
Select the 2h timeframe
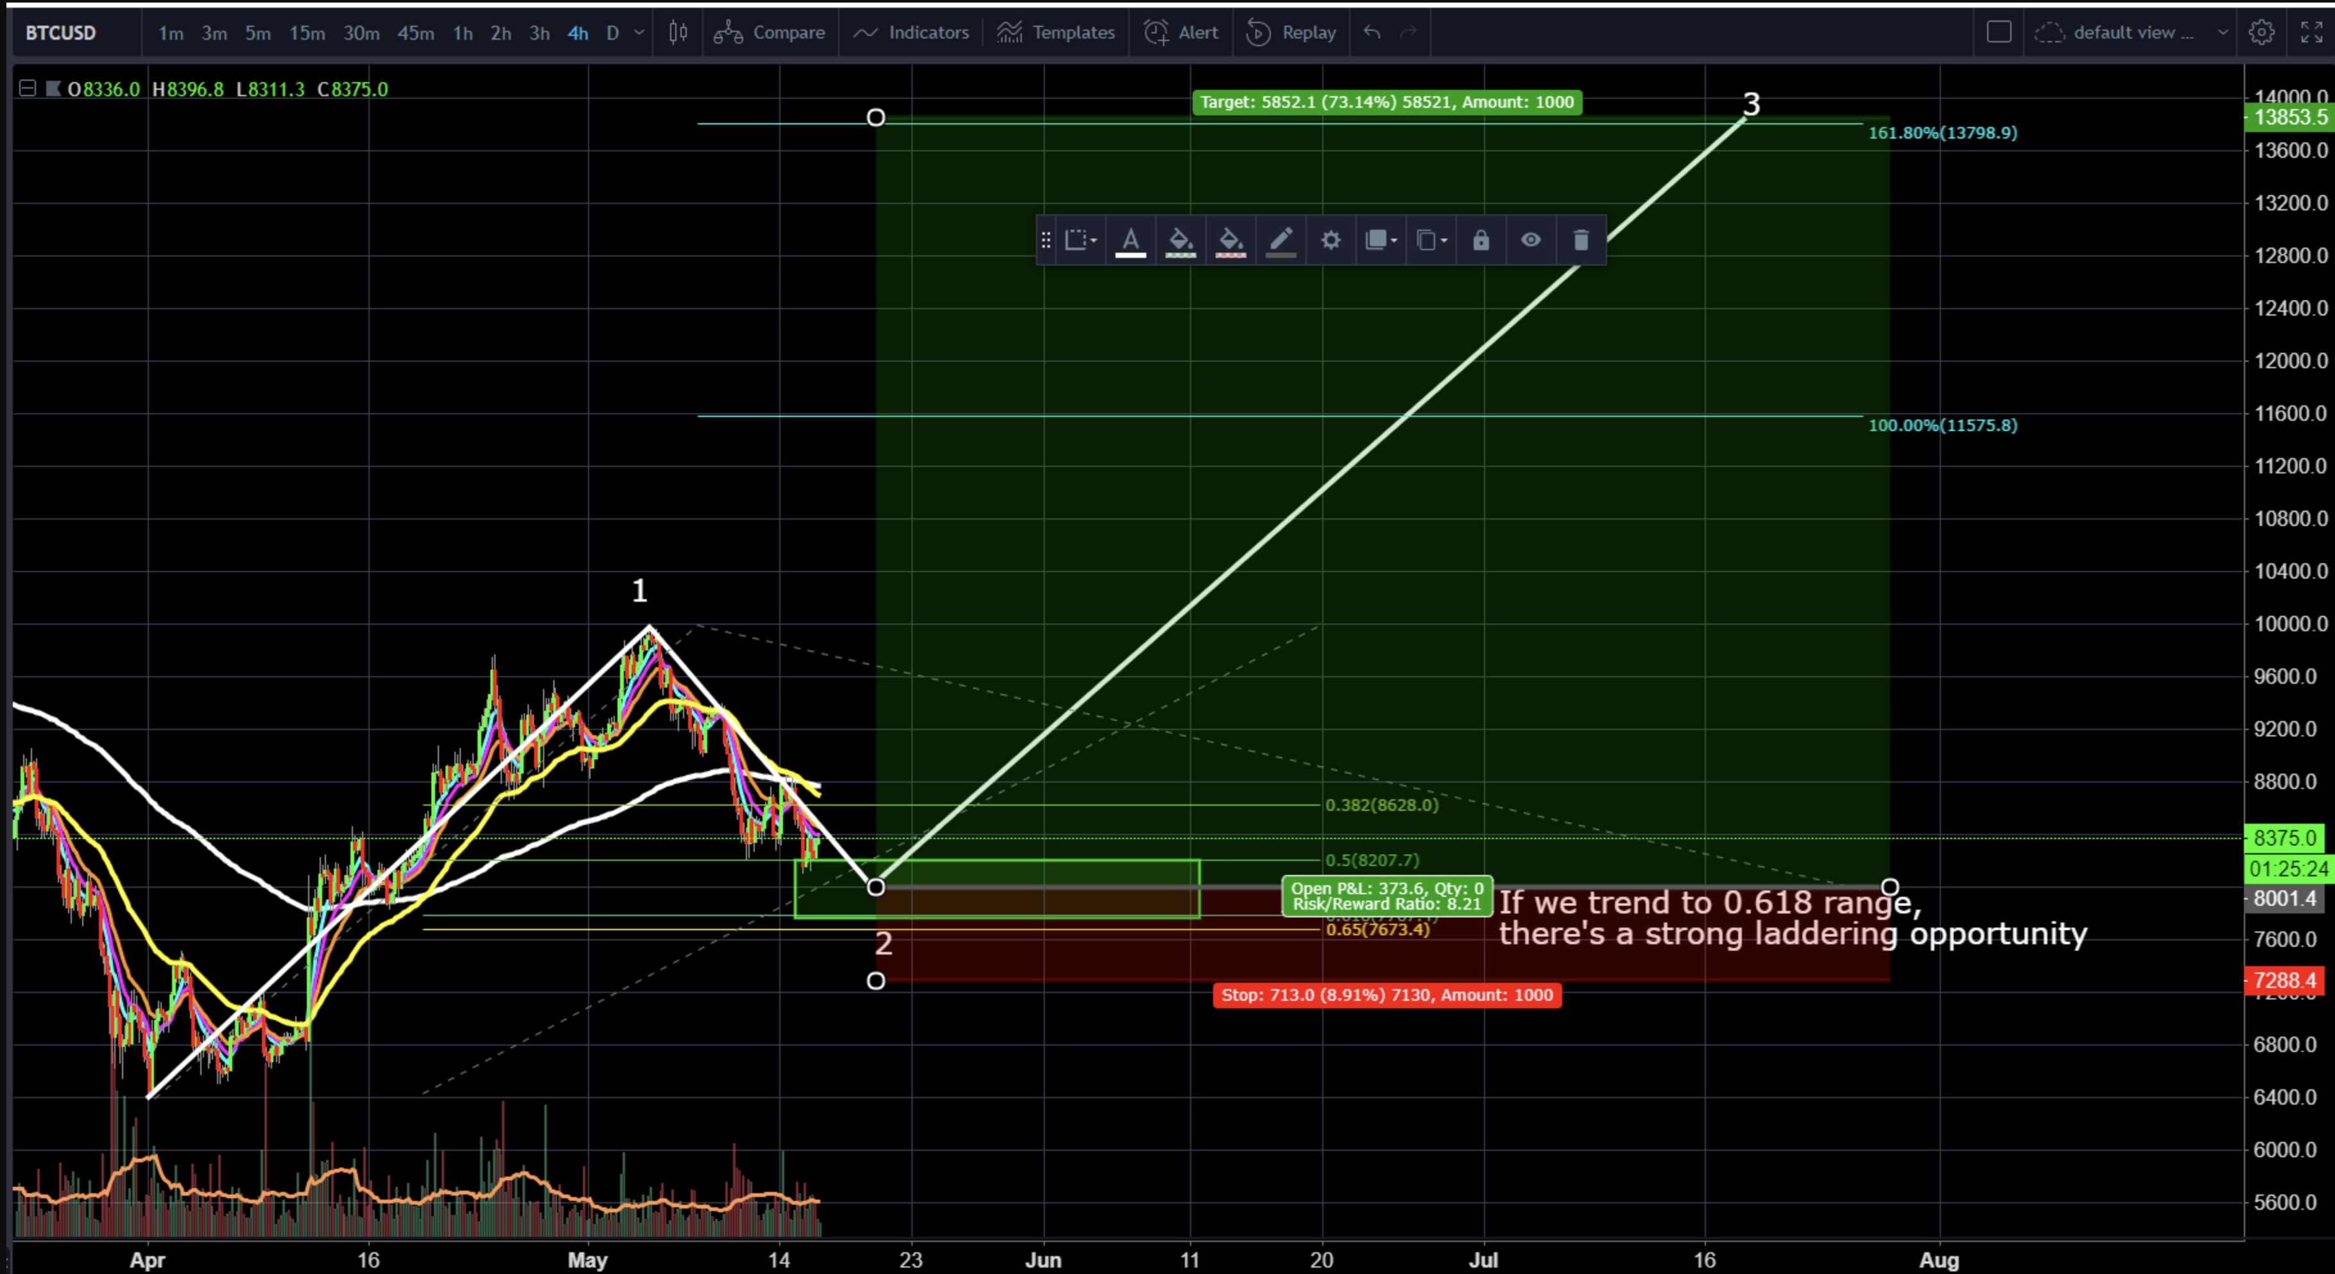point(501,33)
